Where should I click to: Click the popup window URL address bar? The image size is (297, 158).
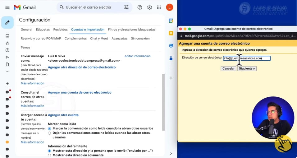click(x=240, y=36)
